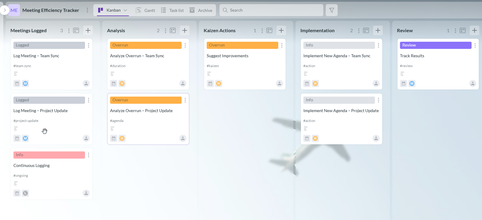Viewport: 482px width, 220px height.
Task: Open Suggest Improvements card menu
Action: click(x=282, y=45)
